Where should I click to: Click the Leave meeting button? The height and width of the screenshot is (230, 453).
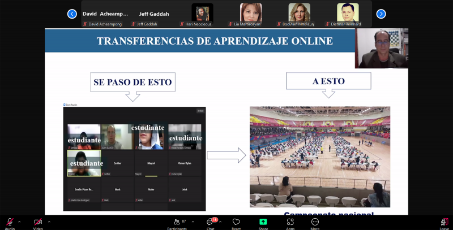pos(444,222)
